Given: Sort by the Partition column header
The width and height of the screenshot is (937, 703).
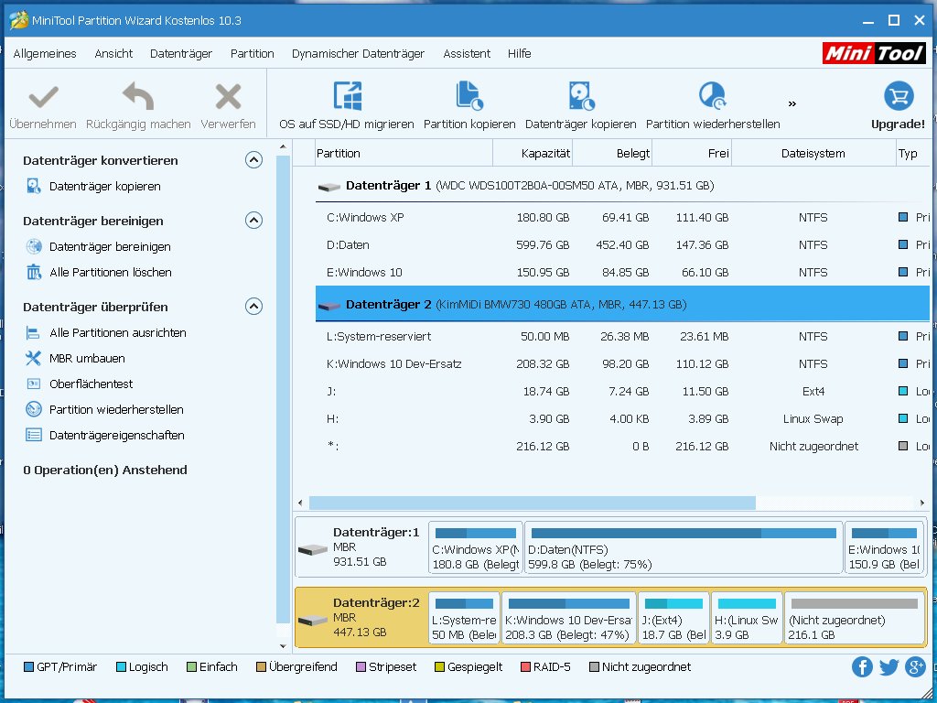Looking at the screenshot, I should pyautogui.click(x=404, y=154).
